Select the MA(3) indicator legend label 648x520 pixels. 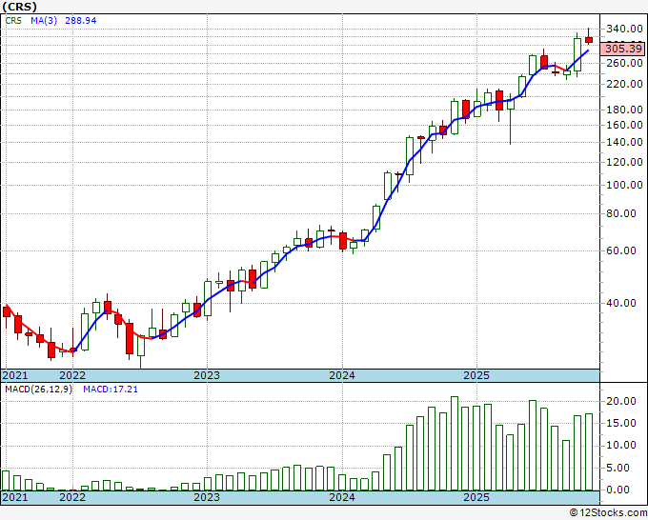click(x=46, y=18)
